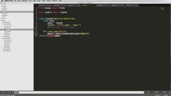Click the Find All button
The height and width of the screenshot is (96, 171).
pyautogui.click(x=165, y=92)
